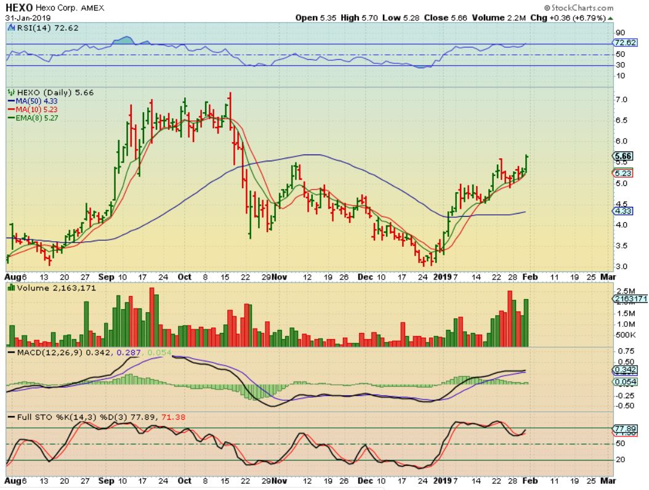The height and width of the screenshot is (490, 649).
Task: Click the 'RSI(14) 72.62' panel label
Action: [47, 28]
